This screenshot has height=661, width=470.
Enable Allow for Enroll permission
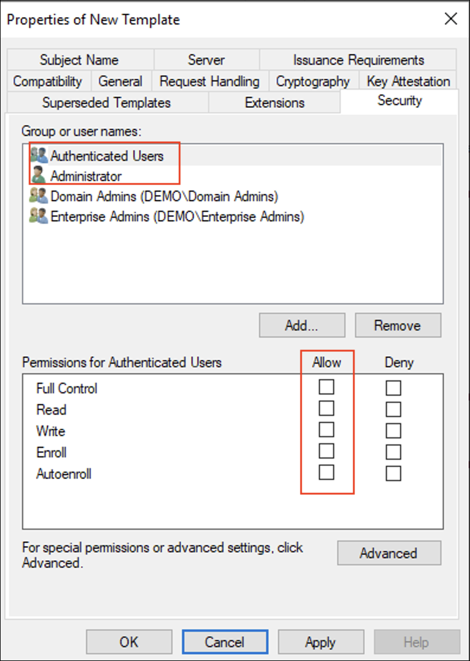(327, 452)
